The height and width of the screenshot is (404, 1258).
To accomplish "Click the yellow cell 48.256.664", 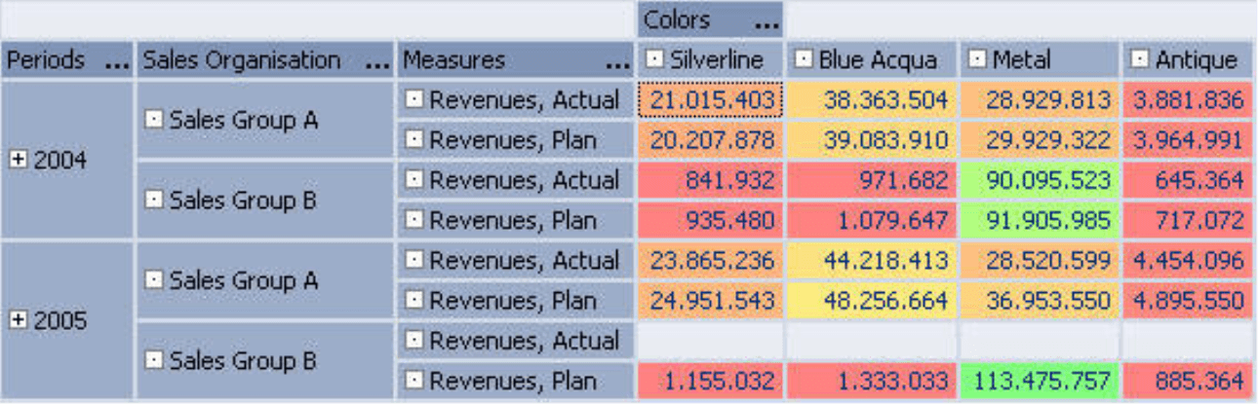I will click(x=872, y=300).
